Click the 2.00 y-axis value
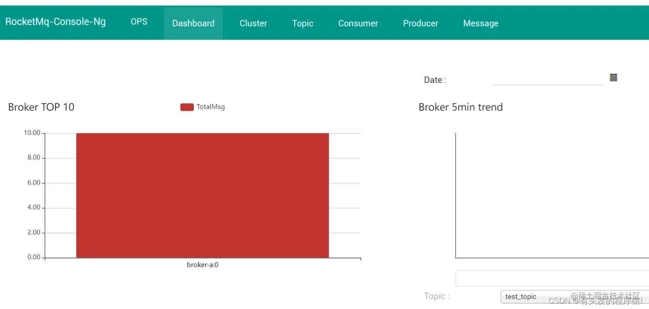Image resolution: width=649 pixels, height=309 pixels. pyautogui.click(x=34, y=233)
